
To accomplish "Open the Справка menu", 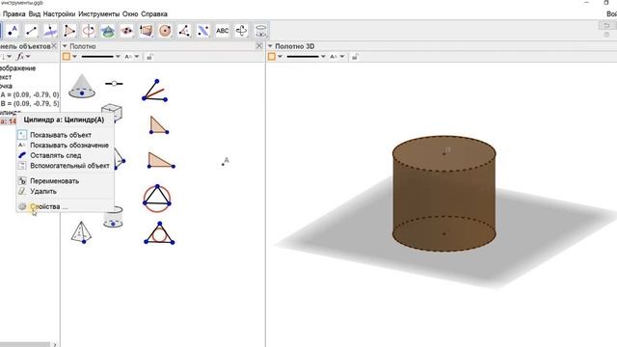I will point(154,13).
